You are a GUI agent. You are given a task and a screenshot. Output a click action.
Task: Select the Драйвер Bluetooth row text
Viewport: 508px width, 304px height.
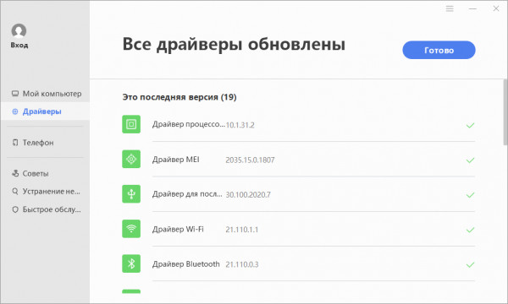186,264
